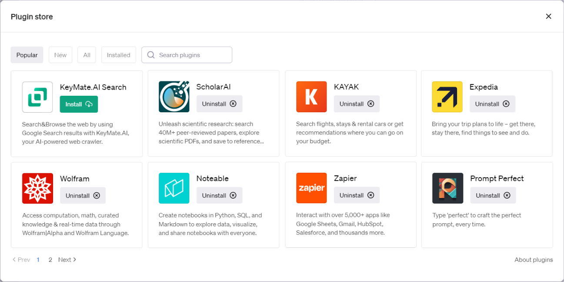This screenshot has width=564, height=282.
Task: Click the Prompt Perfect plugin icon
Action: [447, 188]
